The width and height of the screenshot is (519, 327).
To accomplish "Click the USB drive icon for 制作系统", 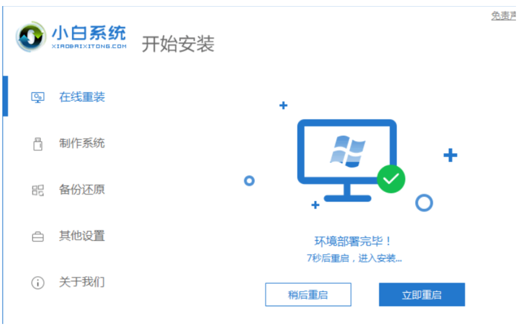I will tap(38, 144).
